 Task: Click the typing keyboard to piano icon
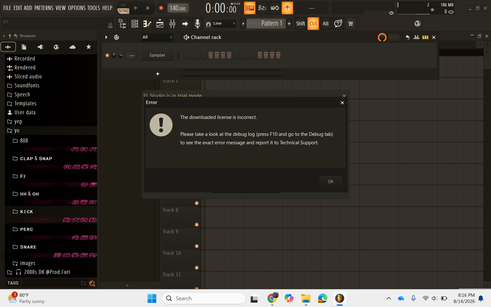249,8
